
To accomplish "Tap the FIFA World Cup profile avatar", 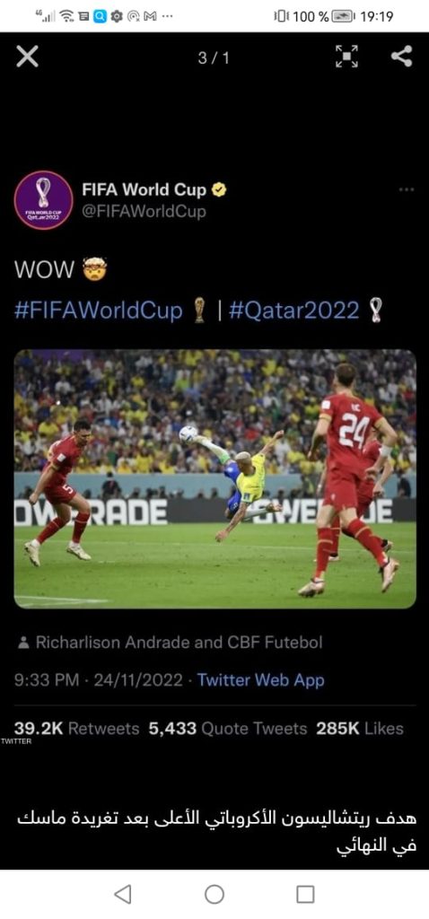I will pos(43,200).
